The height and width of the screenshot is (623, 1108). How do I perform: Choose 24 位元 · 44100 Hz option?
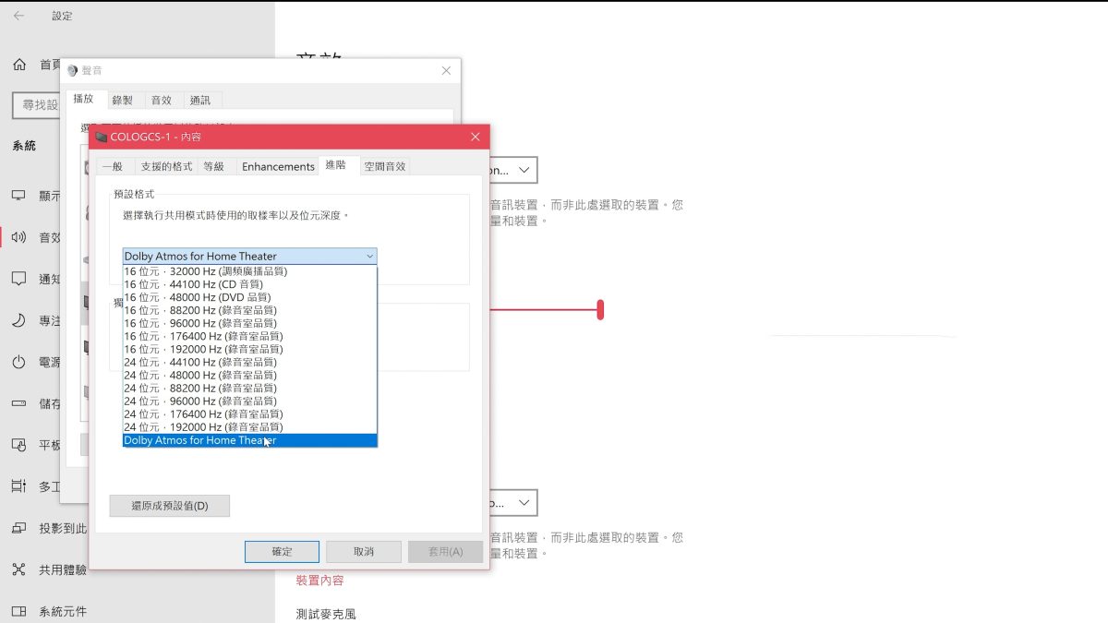pyautogui.click(x=249, y=362)
